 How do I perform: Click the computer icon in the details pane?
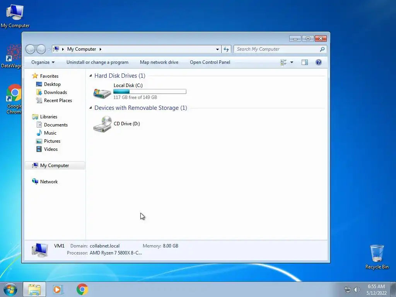pos(40,250)
